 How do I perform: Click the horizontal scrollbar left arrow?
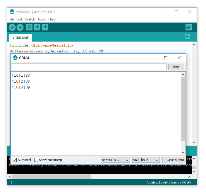coord(10,176)
